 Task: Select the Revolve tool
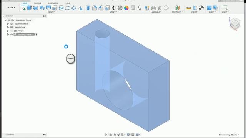coord(36,8)
